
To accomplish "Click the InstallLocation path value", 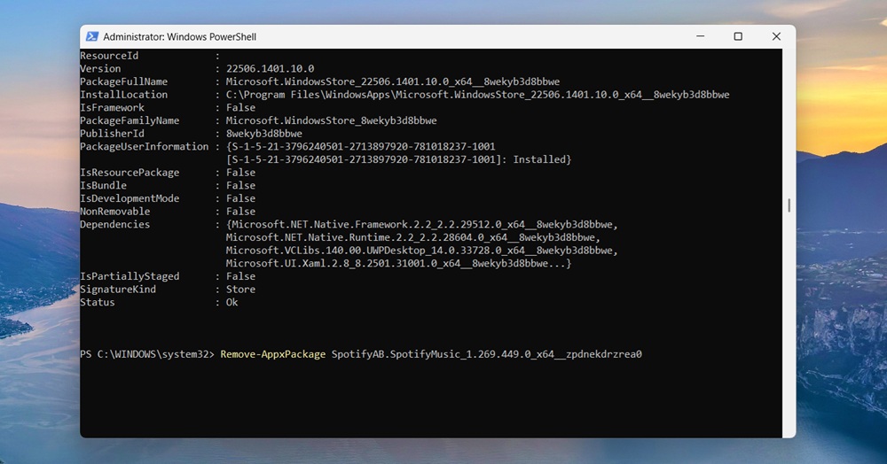I will (x=477, y=95).
